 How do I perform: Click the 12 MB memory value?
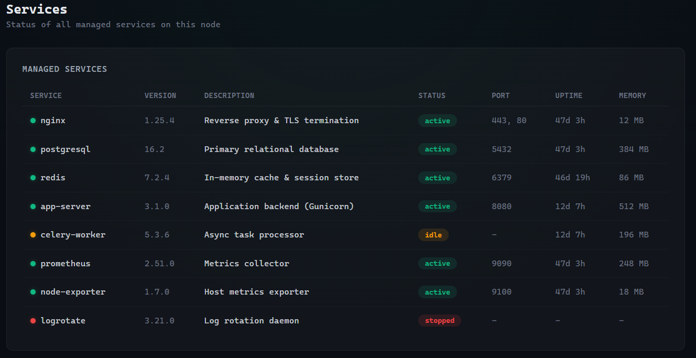click(631, 121)
